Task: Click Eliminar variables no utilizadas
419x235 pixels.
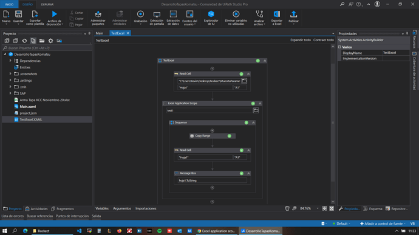Action: [x=236, y=18]
